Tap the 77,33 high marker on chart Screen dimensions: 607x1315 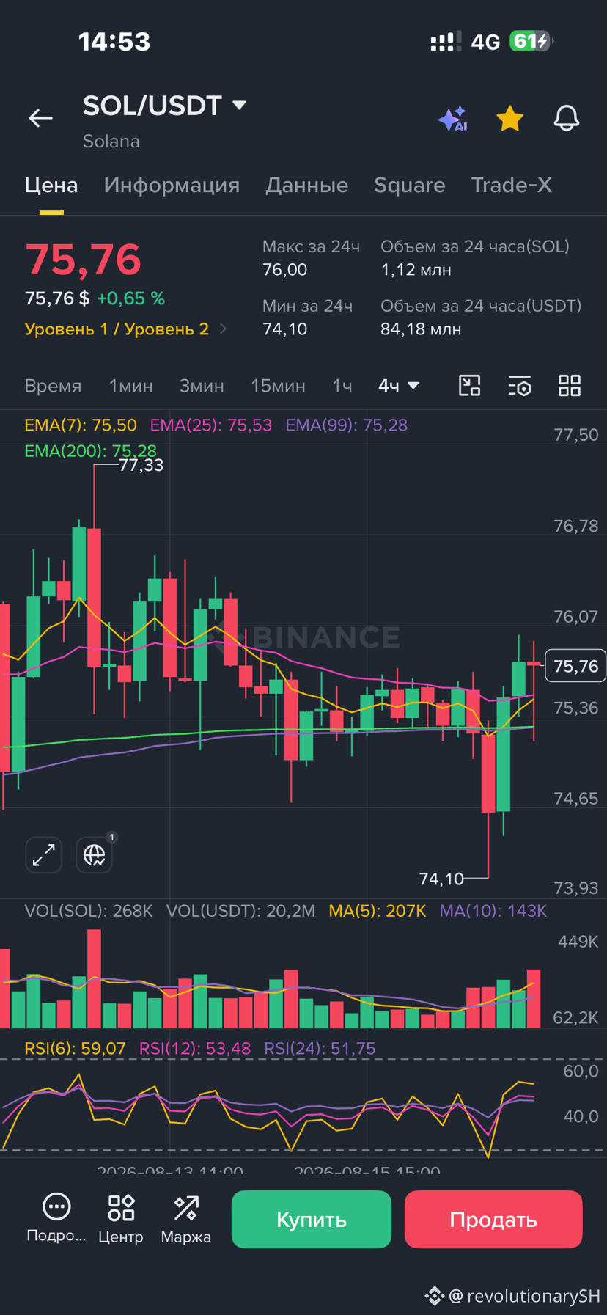click(141, 465)
